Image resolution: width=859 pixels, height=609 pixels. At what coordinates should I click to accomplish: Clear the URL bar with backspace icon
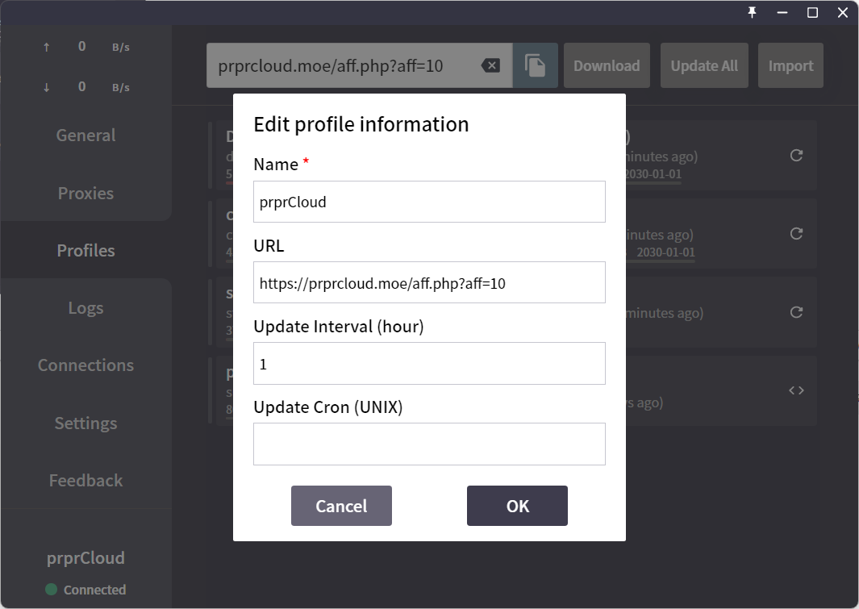coord(490,65)
